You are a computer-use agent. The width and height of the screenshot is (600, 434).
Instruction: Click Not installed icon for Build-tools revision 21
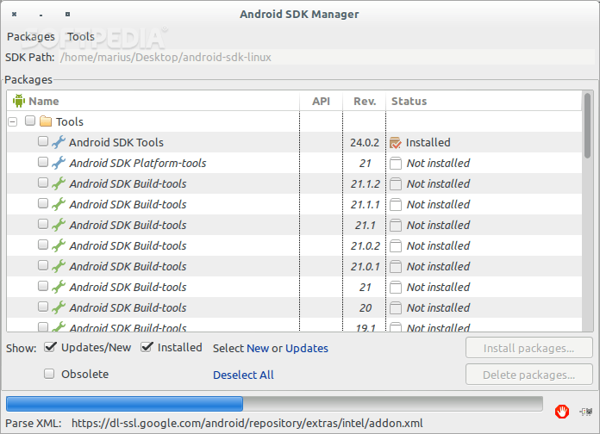tap(396, 287)
